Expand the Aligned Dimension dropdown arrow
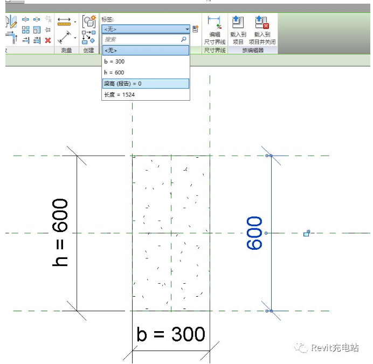 (x=75, y=38)
